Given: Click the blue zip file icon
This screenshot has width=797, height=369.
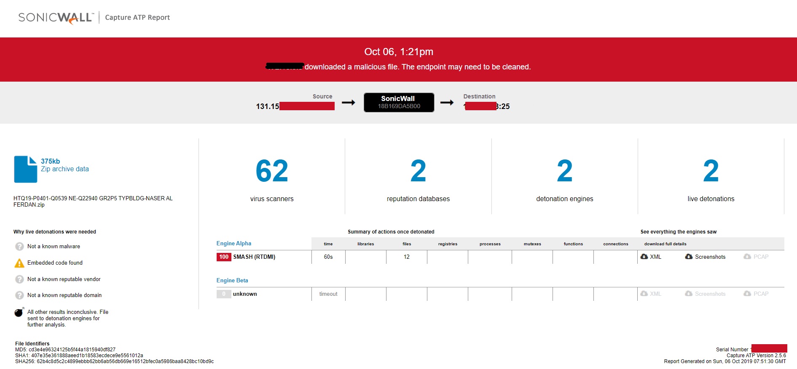Looking at the screenshot, I should [25, 169].
